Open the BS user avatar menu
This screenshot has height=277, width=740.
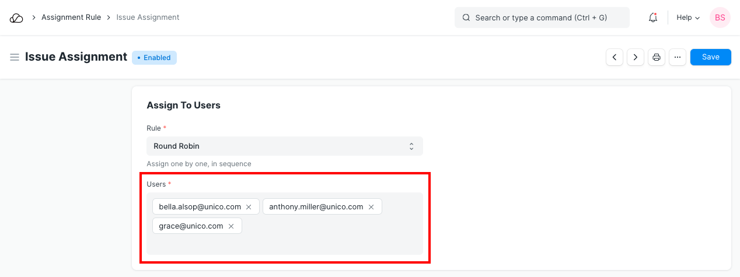point(720,17)
